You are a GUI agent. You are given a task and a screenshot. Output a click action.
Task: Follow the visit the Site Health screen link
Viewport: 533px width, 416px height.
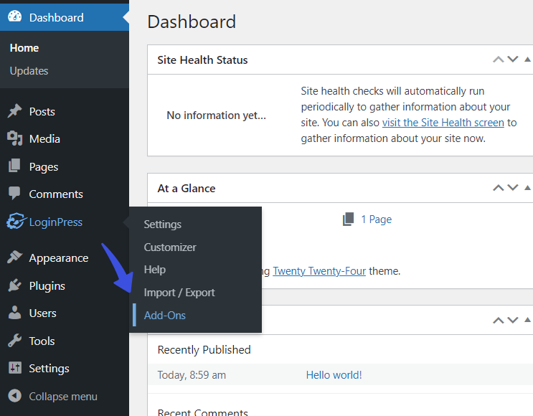443,123
